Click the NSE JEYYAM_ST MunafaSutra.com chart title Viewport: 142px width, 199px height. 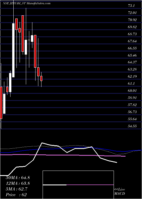coord(26,3)
